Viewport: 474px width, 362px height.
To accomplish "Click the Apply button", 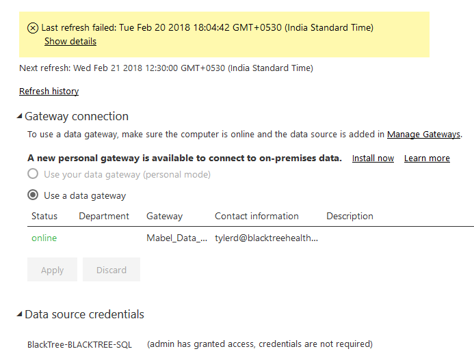I will coord(52,270).
